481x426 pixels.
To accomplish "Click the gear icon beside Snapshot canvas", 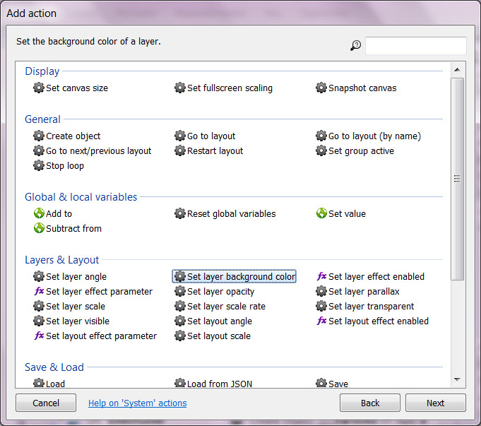I will 321,88.
